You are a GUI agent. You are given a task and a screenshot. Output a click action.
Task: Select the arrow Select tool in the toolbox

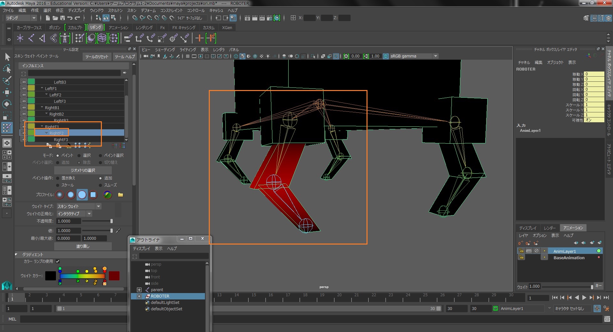point(7,57)
